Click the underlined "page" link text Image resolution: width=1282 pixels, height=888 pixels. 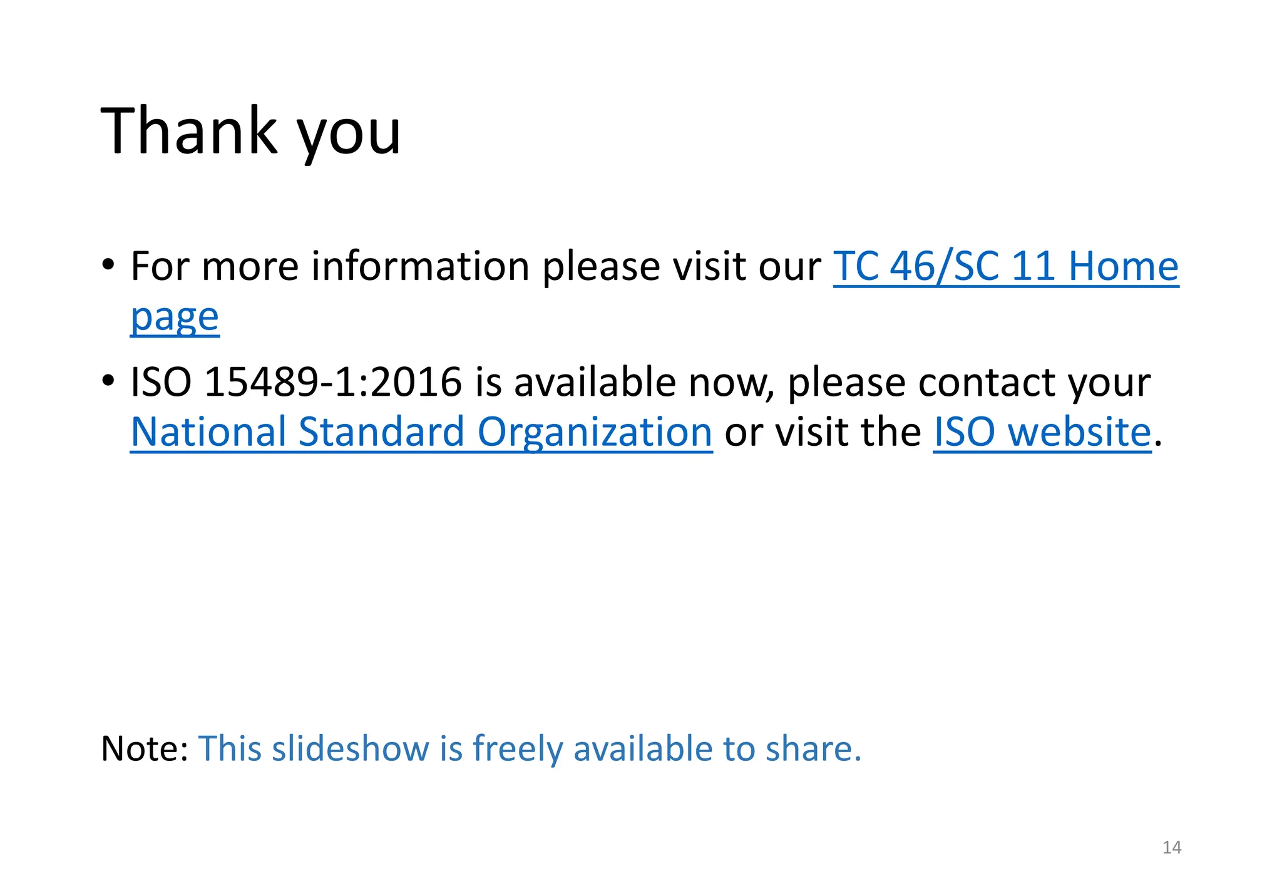tap(175, 318)
